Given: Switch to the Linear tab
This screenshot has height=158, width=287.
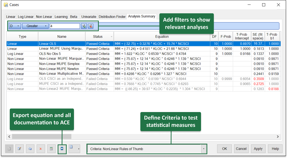Looking at the screenshot, I should 11,17.
